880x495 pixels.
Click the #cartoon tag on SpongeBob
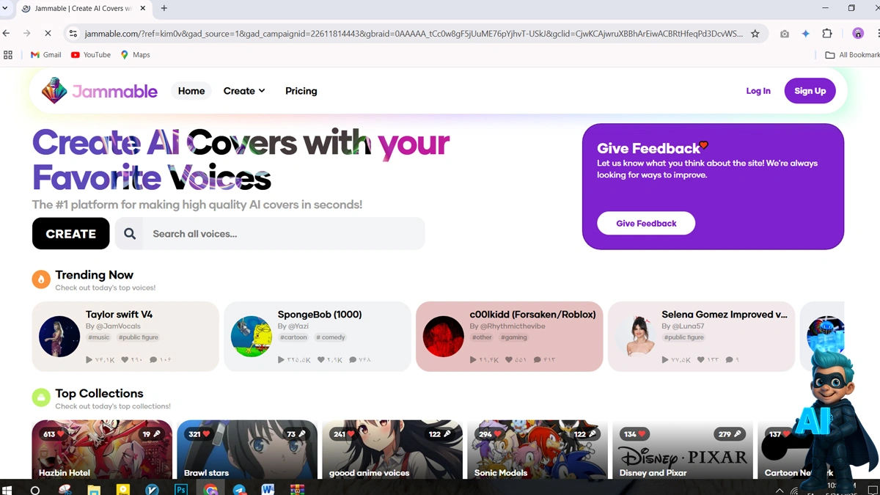pos(293,337)
